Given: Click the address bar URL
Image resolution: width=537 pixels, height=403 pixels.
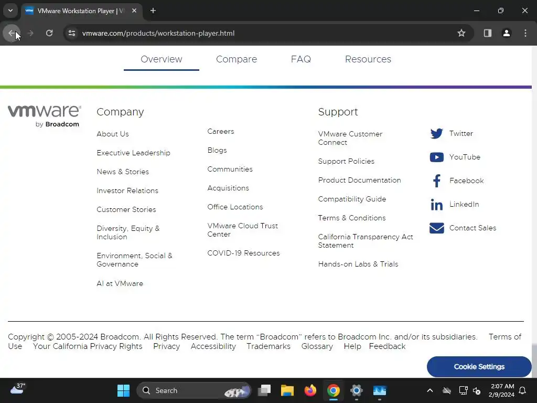Looking at the screenshot, I should point(158,33).
